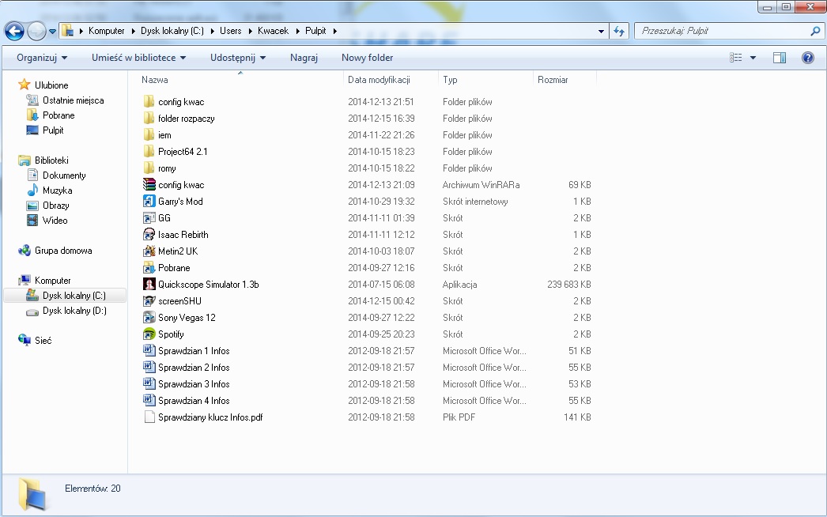The width and height of the screenshot is (827, 517).
Task: Toggle the preview pane icon
Action: pyautogui.click(x=780, y=58)
